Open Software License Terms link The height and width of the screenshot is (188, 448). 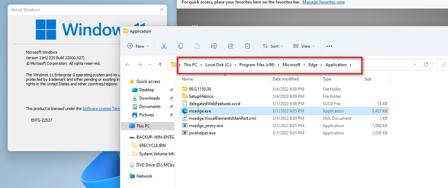pyautogui.click(x=101, y=109)
